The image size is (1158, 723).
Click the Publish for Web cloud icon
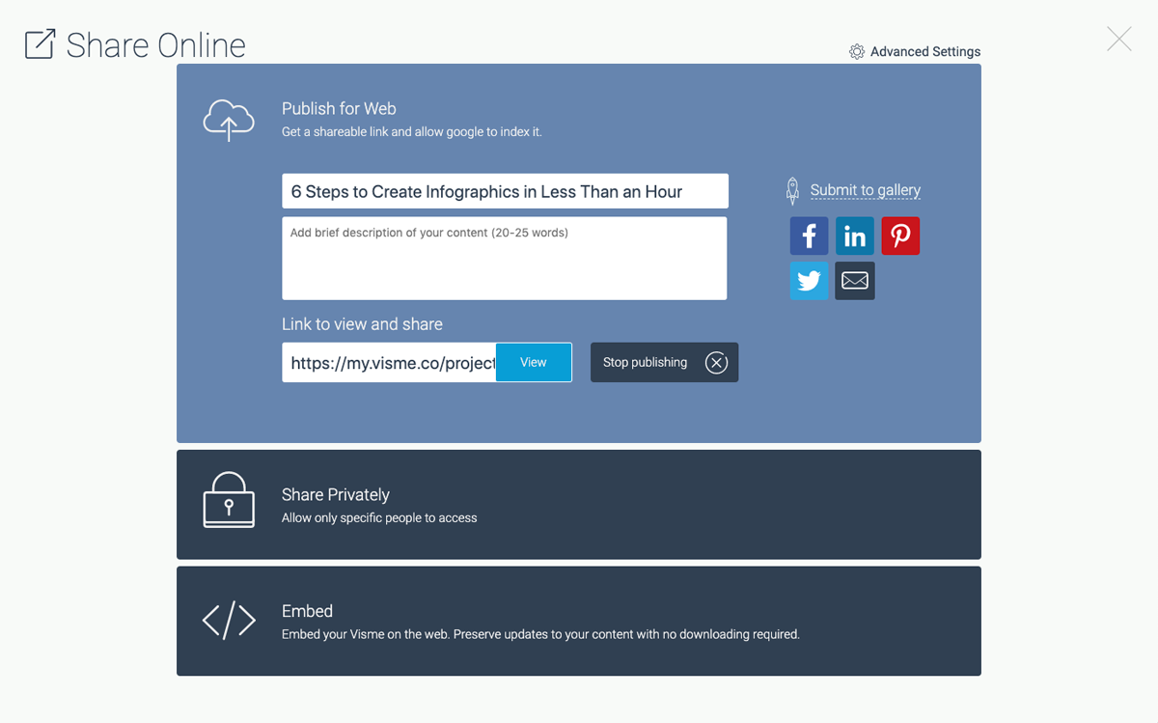tap(229, 120)
